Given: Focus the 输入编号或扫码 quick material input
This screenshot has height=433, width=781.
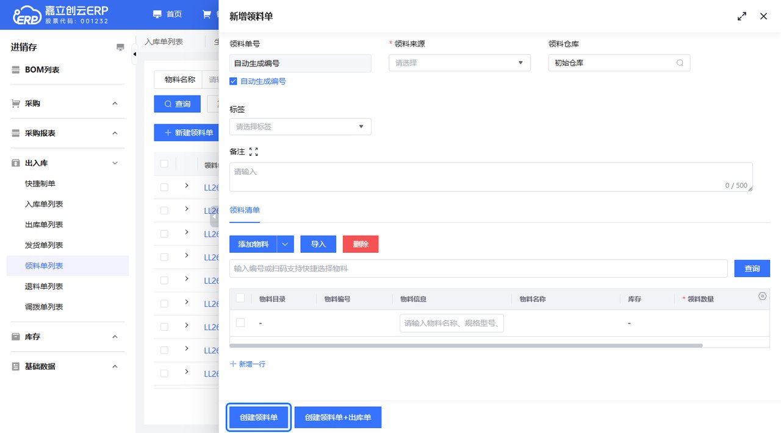Looking at the screenshot, I should 478,269.
